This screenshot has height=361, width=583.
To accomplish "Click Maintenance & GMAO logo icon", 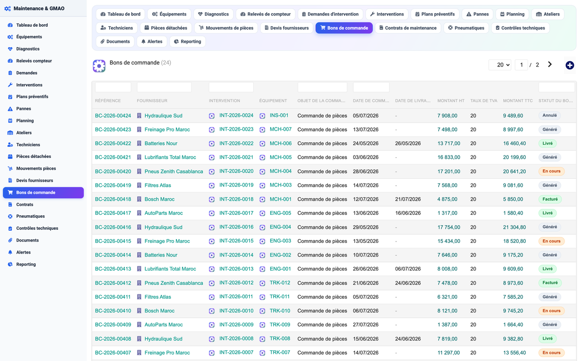I will point(7,9).
